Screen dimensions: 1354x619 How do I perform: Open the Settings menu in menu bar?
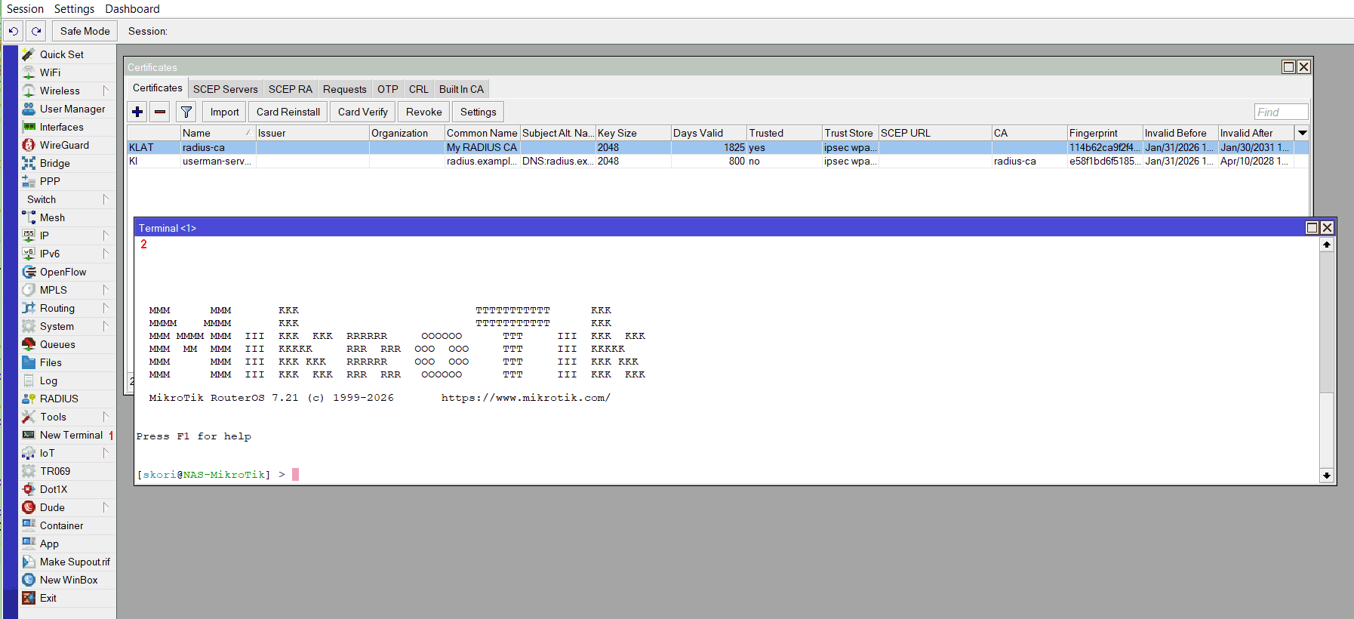[74, 9]
